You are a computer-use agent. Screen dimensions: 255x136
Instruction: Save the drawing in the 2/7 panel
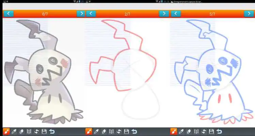127,131
